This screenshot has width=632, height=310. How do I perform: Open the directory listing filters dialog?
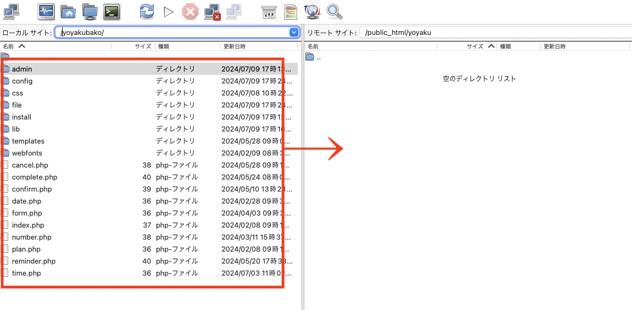(268, 12)
